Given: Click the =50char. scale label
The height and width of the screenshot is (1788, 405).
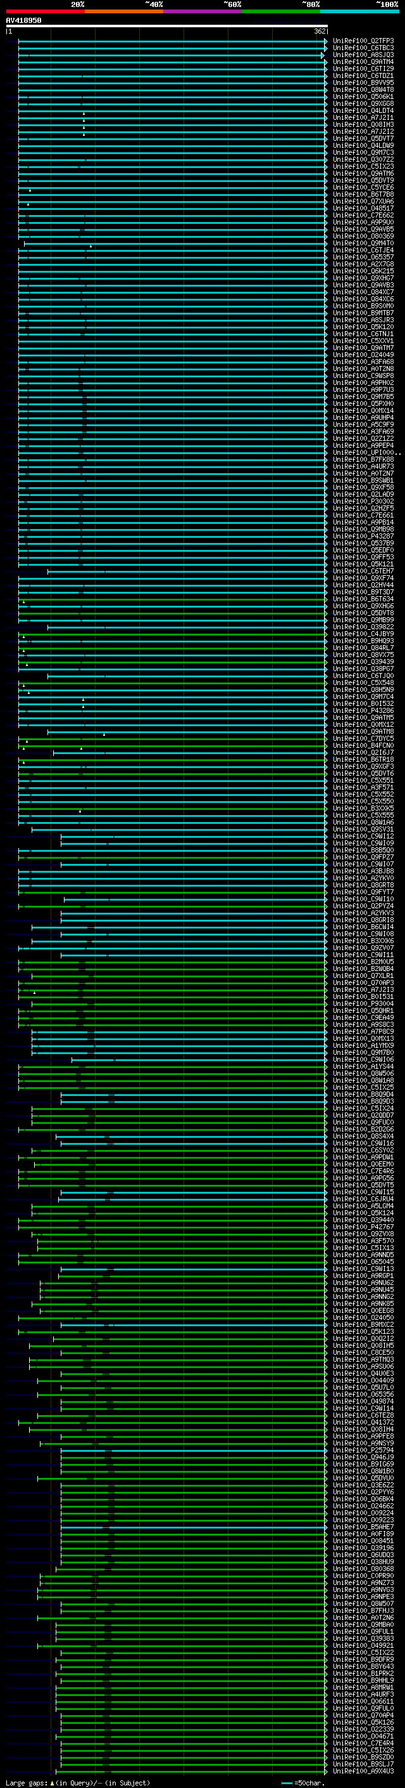Looking at the screenshot, I should [x=309, y=1782].
